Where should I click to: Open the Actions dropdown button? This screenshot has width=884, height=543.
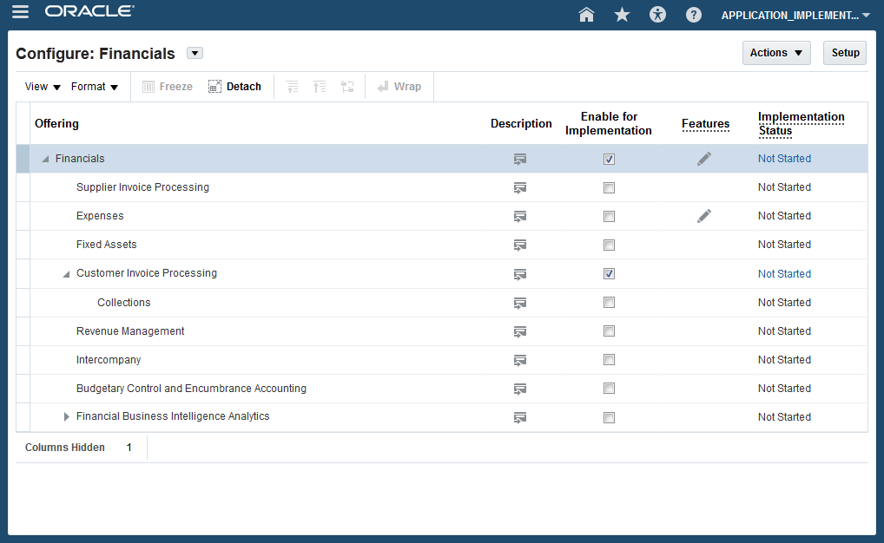pyautogui.click(x=775, y=53)
